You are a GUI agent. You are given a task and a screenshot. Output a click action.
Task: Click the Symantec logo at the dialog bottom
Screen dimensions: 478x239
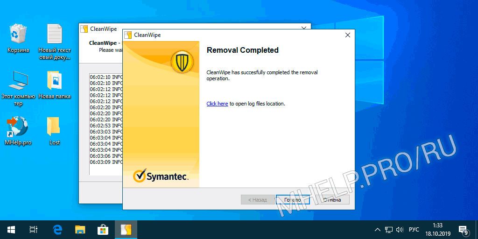[x=161, y=176]
